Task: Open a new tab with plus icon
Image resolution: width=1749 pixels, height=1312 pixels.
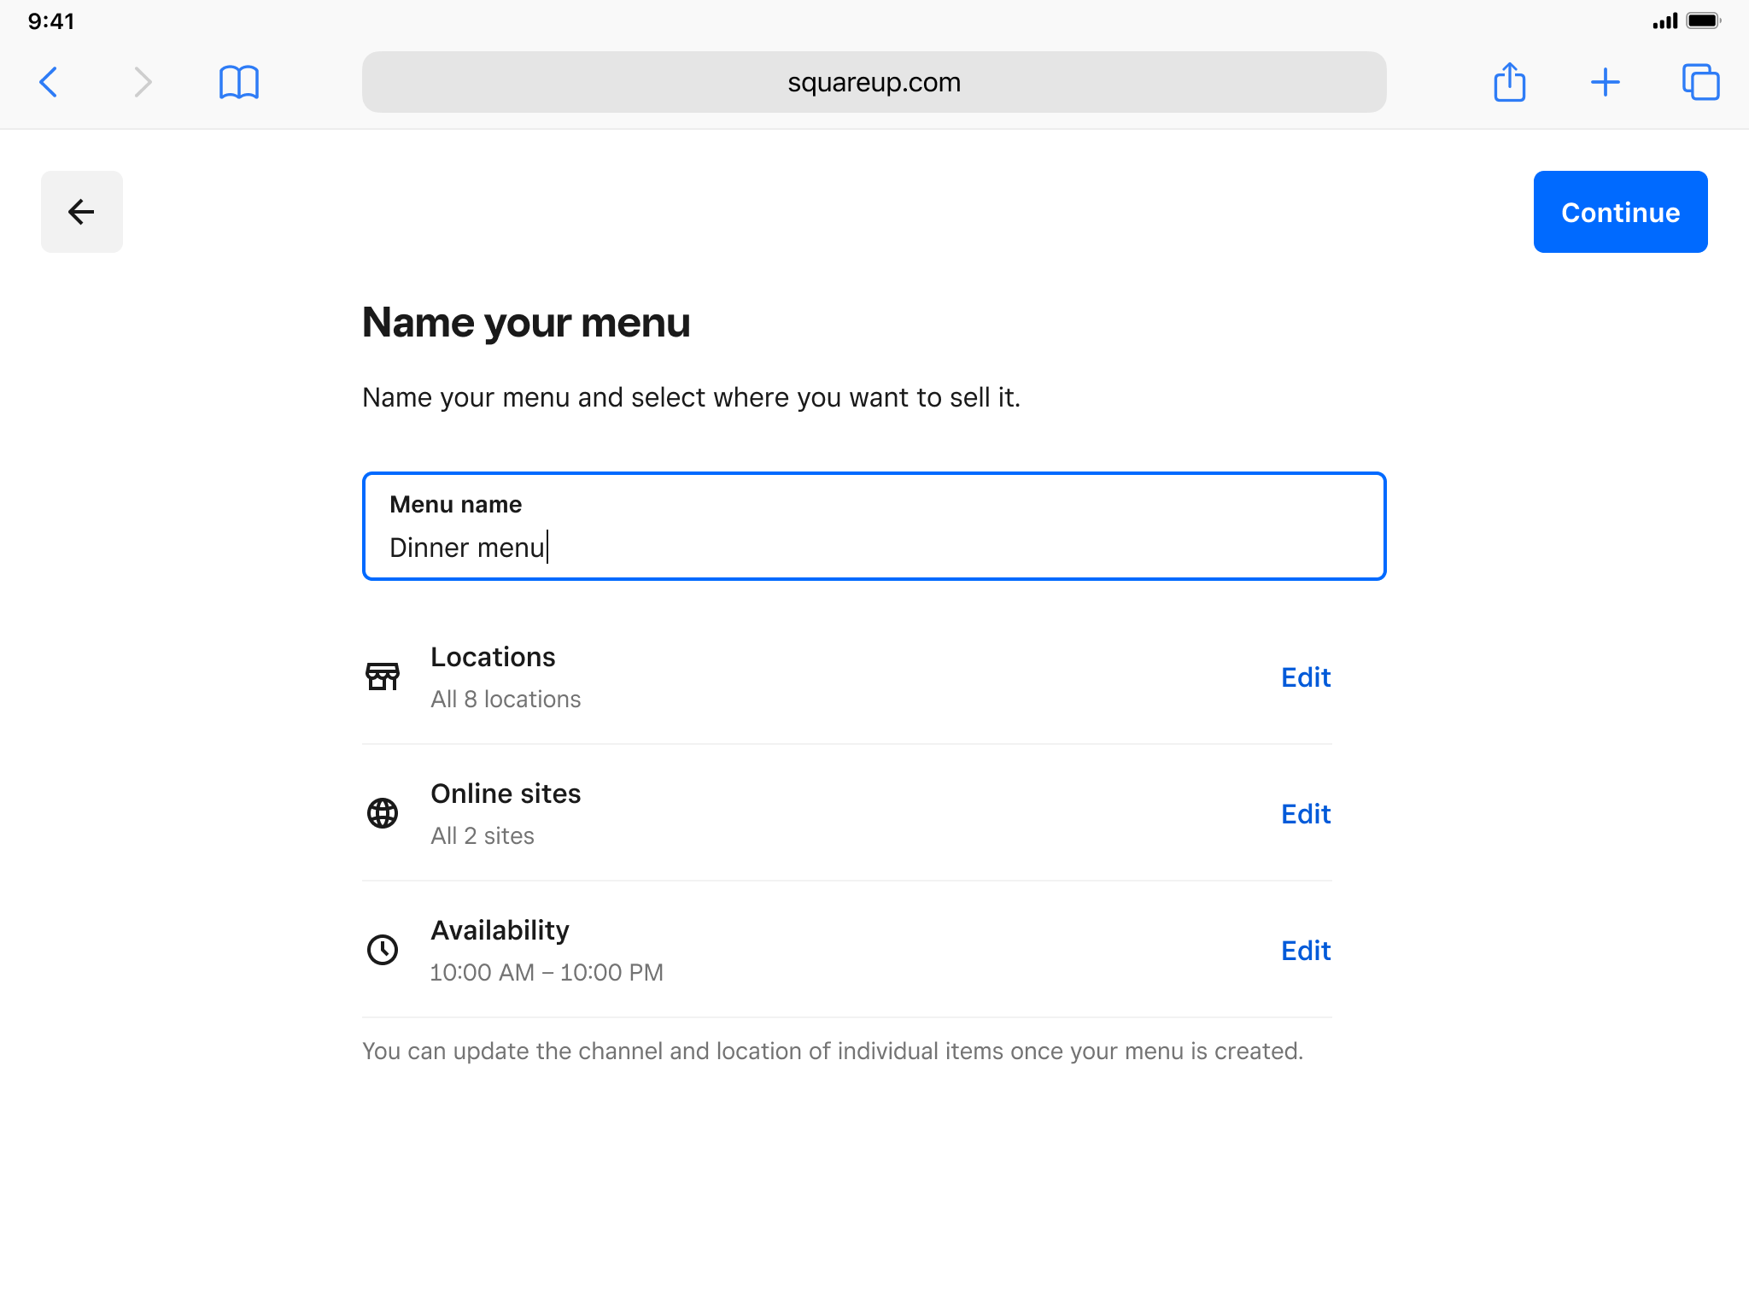Action: tap(1605, 82)
